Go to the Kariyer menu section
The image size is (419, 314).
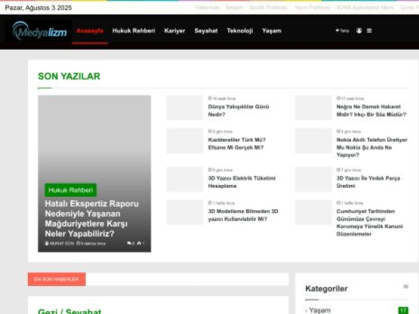point(175,31)
